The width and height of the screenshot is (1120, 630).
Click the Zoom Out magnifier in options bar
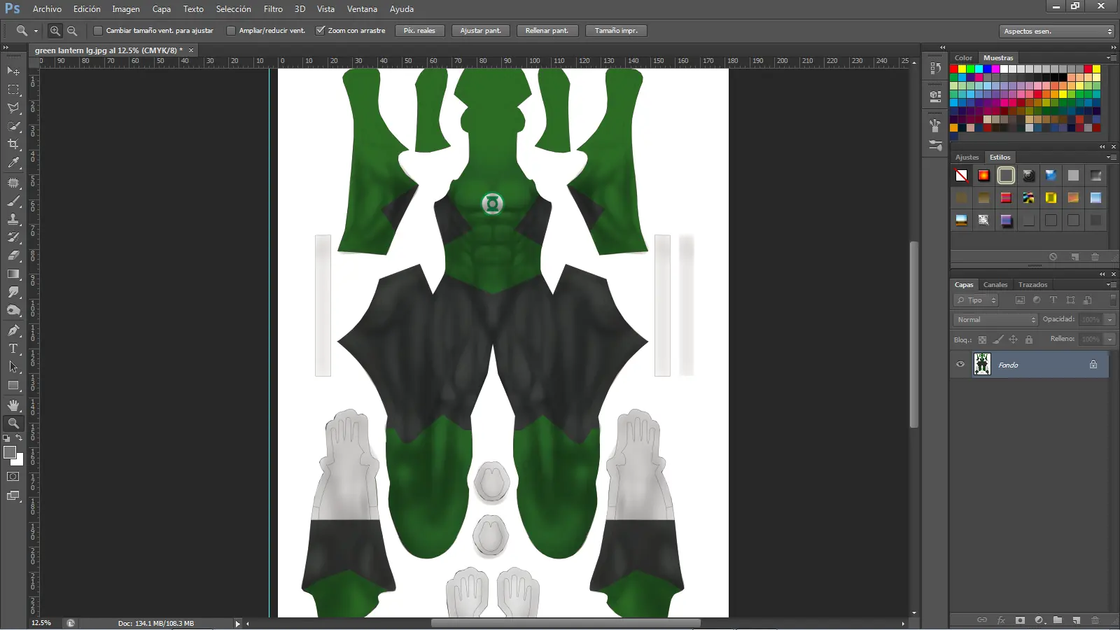click(x=72, y=31)
